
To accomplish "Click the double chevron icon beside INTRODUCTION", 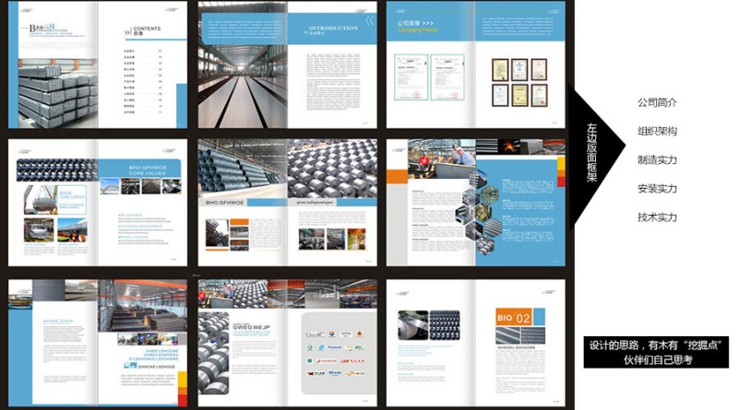I will [369, 20].
